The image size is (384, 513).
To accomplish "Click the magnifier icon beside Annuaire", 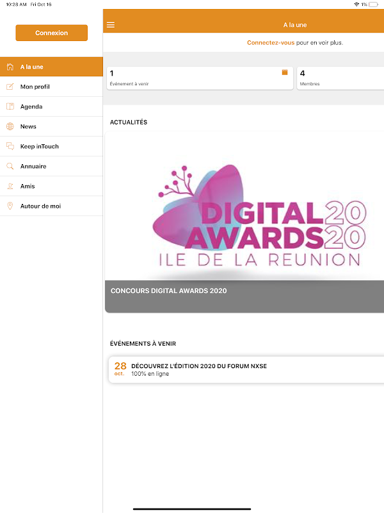I will click(10, 166).
